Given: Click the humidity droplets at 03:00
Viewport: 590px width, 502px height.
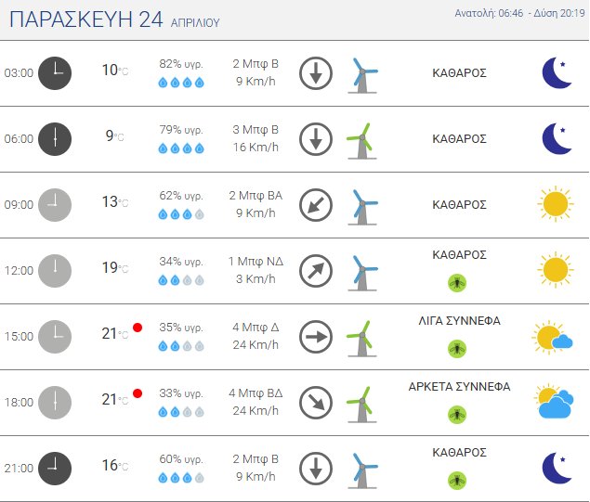Looking at the screenshot, I should pos(181,82).
